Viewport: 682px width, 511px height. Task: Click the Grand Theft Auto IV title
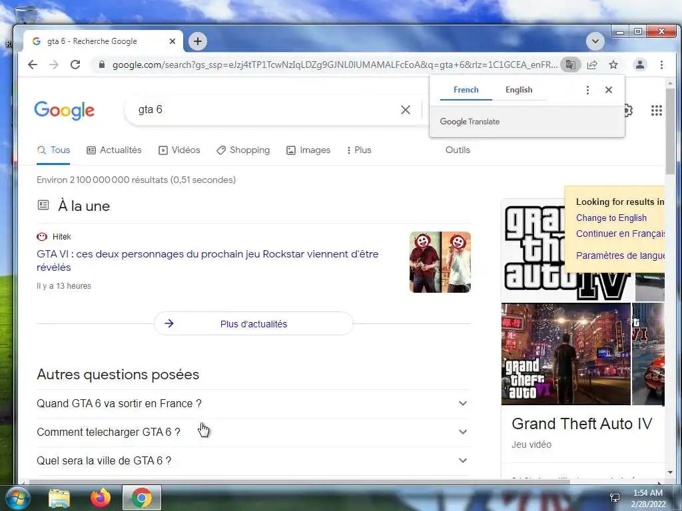coord(581,424)
